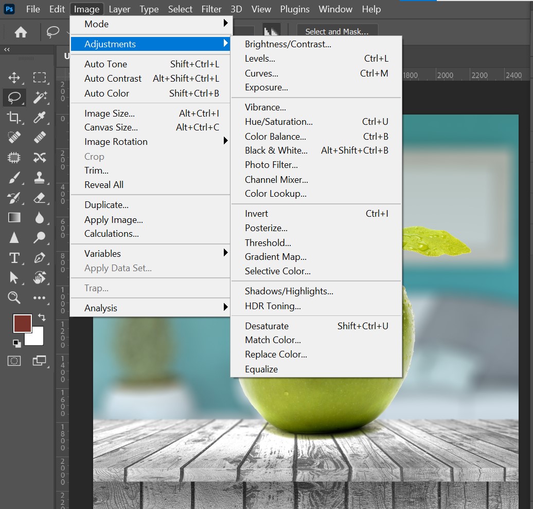
Task: Open the Edit Toolbar three-dots menu
Action: click(x=40, y=297)
